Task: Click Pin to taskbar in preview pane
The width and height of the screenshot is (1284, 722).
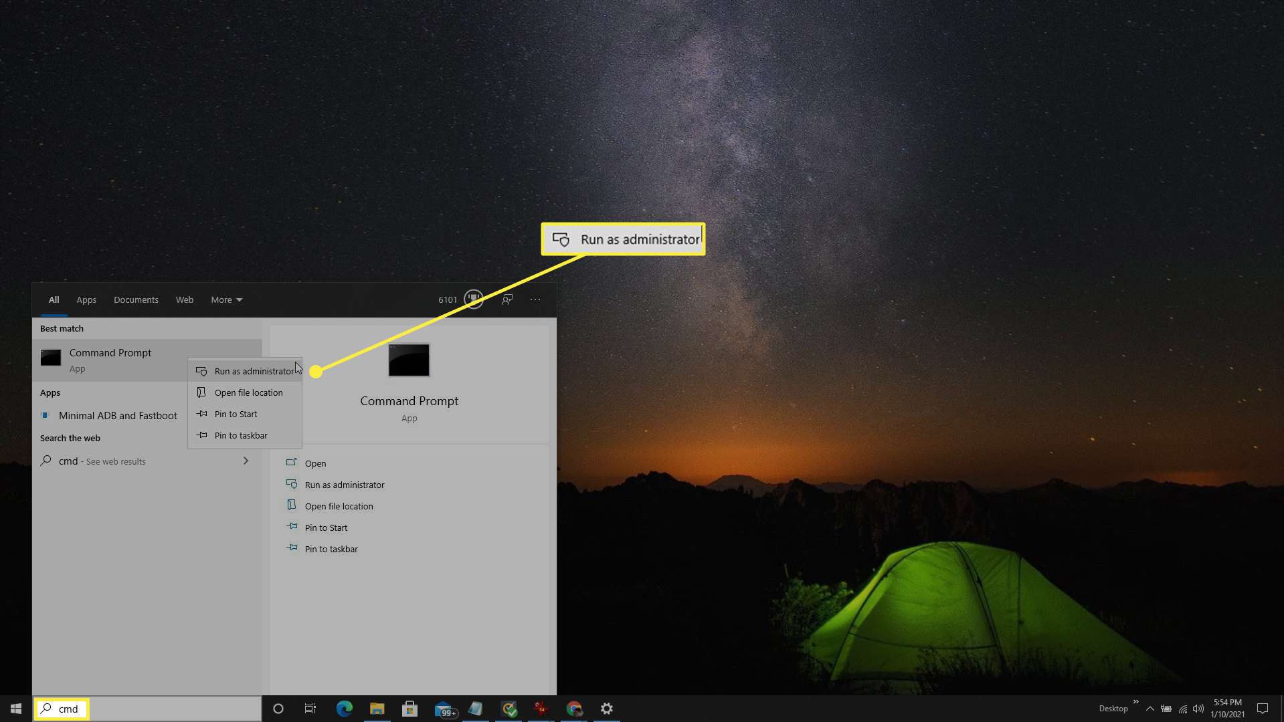Action: (x=331, y=549)
